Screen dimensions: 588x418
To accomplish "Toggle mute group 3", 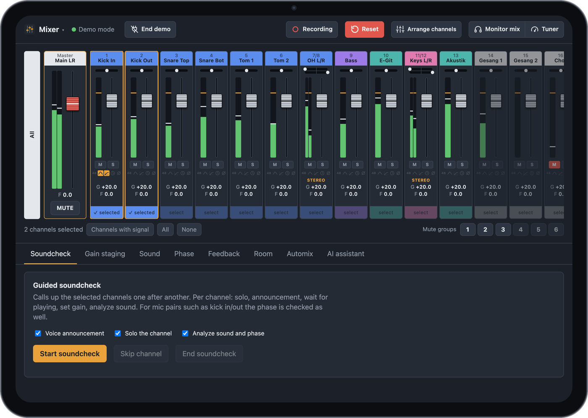I will click(503, 230).
